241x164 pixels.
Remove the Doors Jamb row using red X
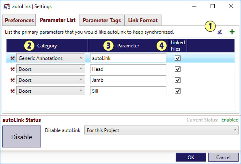click(13, 80)
